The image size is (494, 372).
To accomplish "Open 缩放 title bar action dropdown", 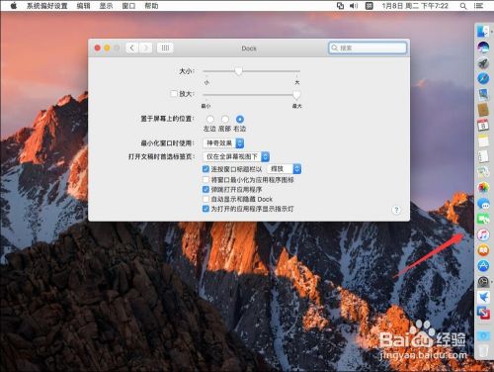I will (284, 169).
